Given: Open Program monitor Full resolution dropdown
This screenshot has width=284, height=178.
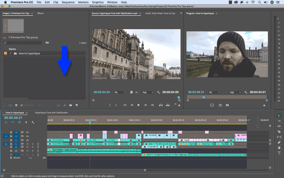Looking at the screenshot, I should tap(235, 93).
